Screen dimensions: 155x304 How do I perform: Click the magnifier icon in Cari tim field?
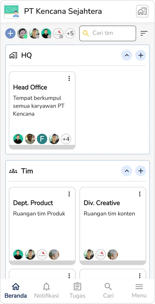(86, 33)
